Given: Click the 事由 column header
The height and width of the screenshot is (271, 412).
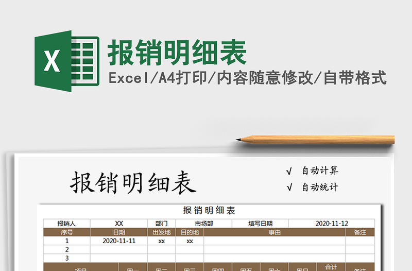Looking at the screenshot, I should coord(274,232).
